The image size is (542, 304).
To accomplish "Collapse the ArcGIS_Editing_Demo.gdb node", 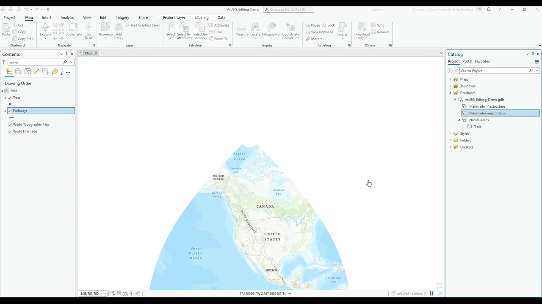I will click(455, 100).
